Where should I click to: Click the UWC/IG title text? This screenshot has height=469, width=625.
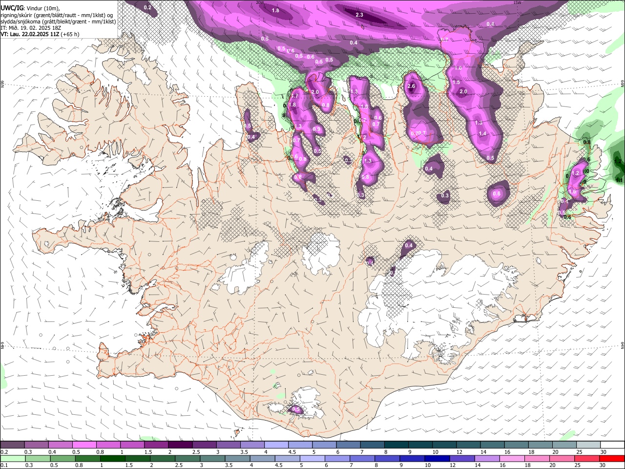(x=11, y=7)
